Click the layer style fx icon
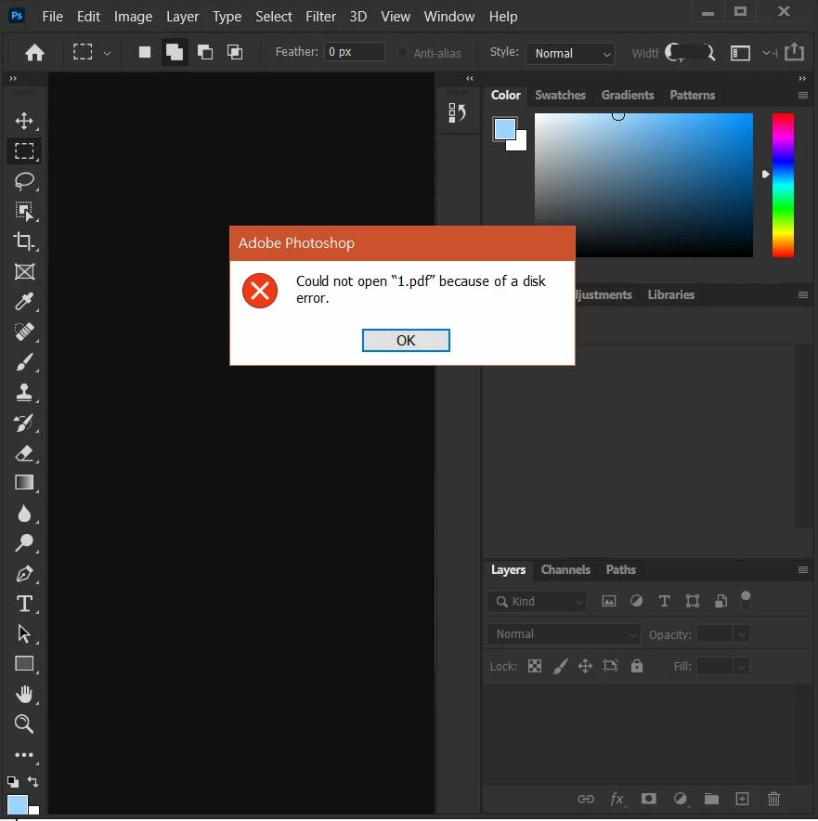The image size is (818, 821). click(617, 799)
